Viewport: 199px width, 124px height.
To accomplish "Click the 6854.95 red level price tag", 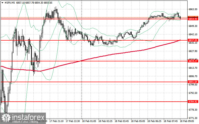I will click(193, 19).
